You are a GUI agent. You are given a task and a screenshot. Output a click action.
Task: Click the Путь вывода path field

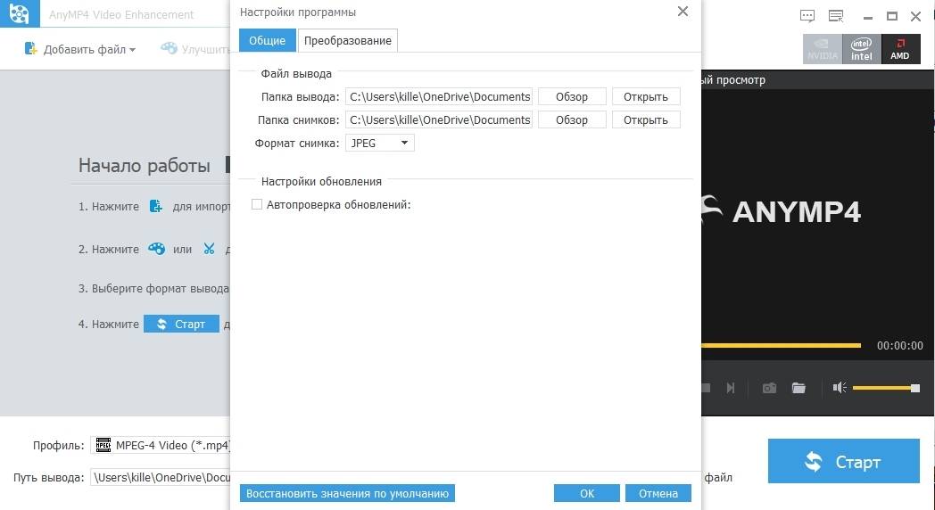click(161, 477)
